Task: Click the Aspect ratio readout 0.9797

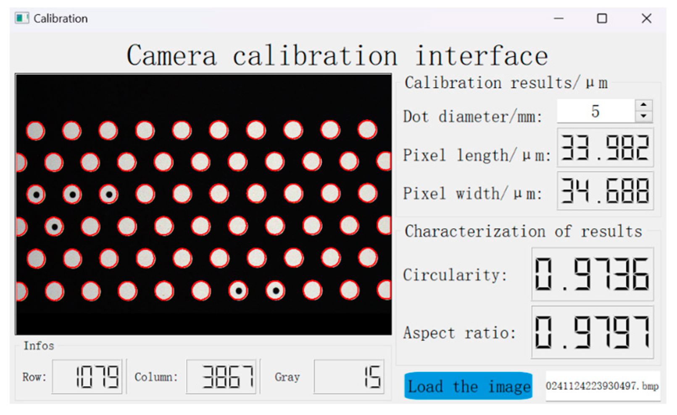Action: point(592,332)
